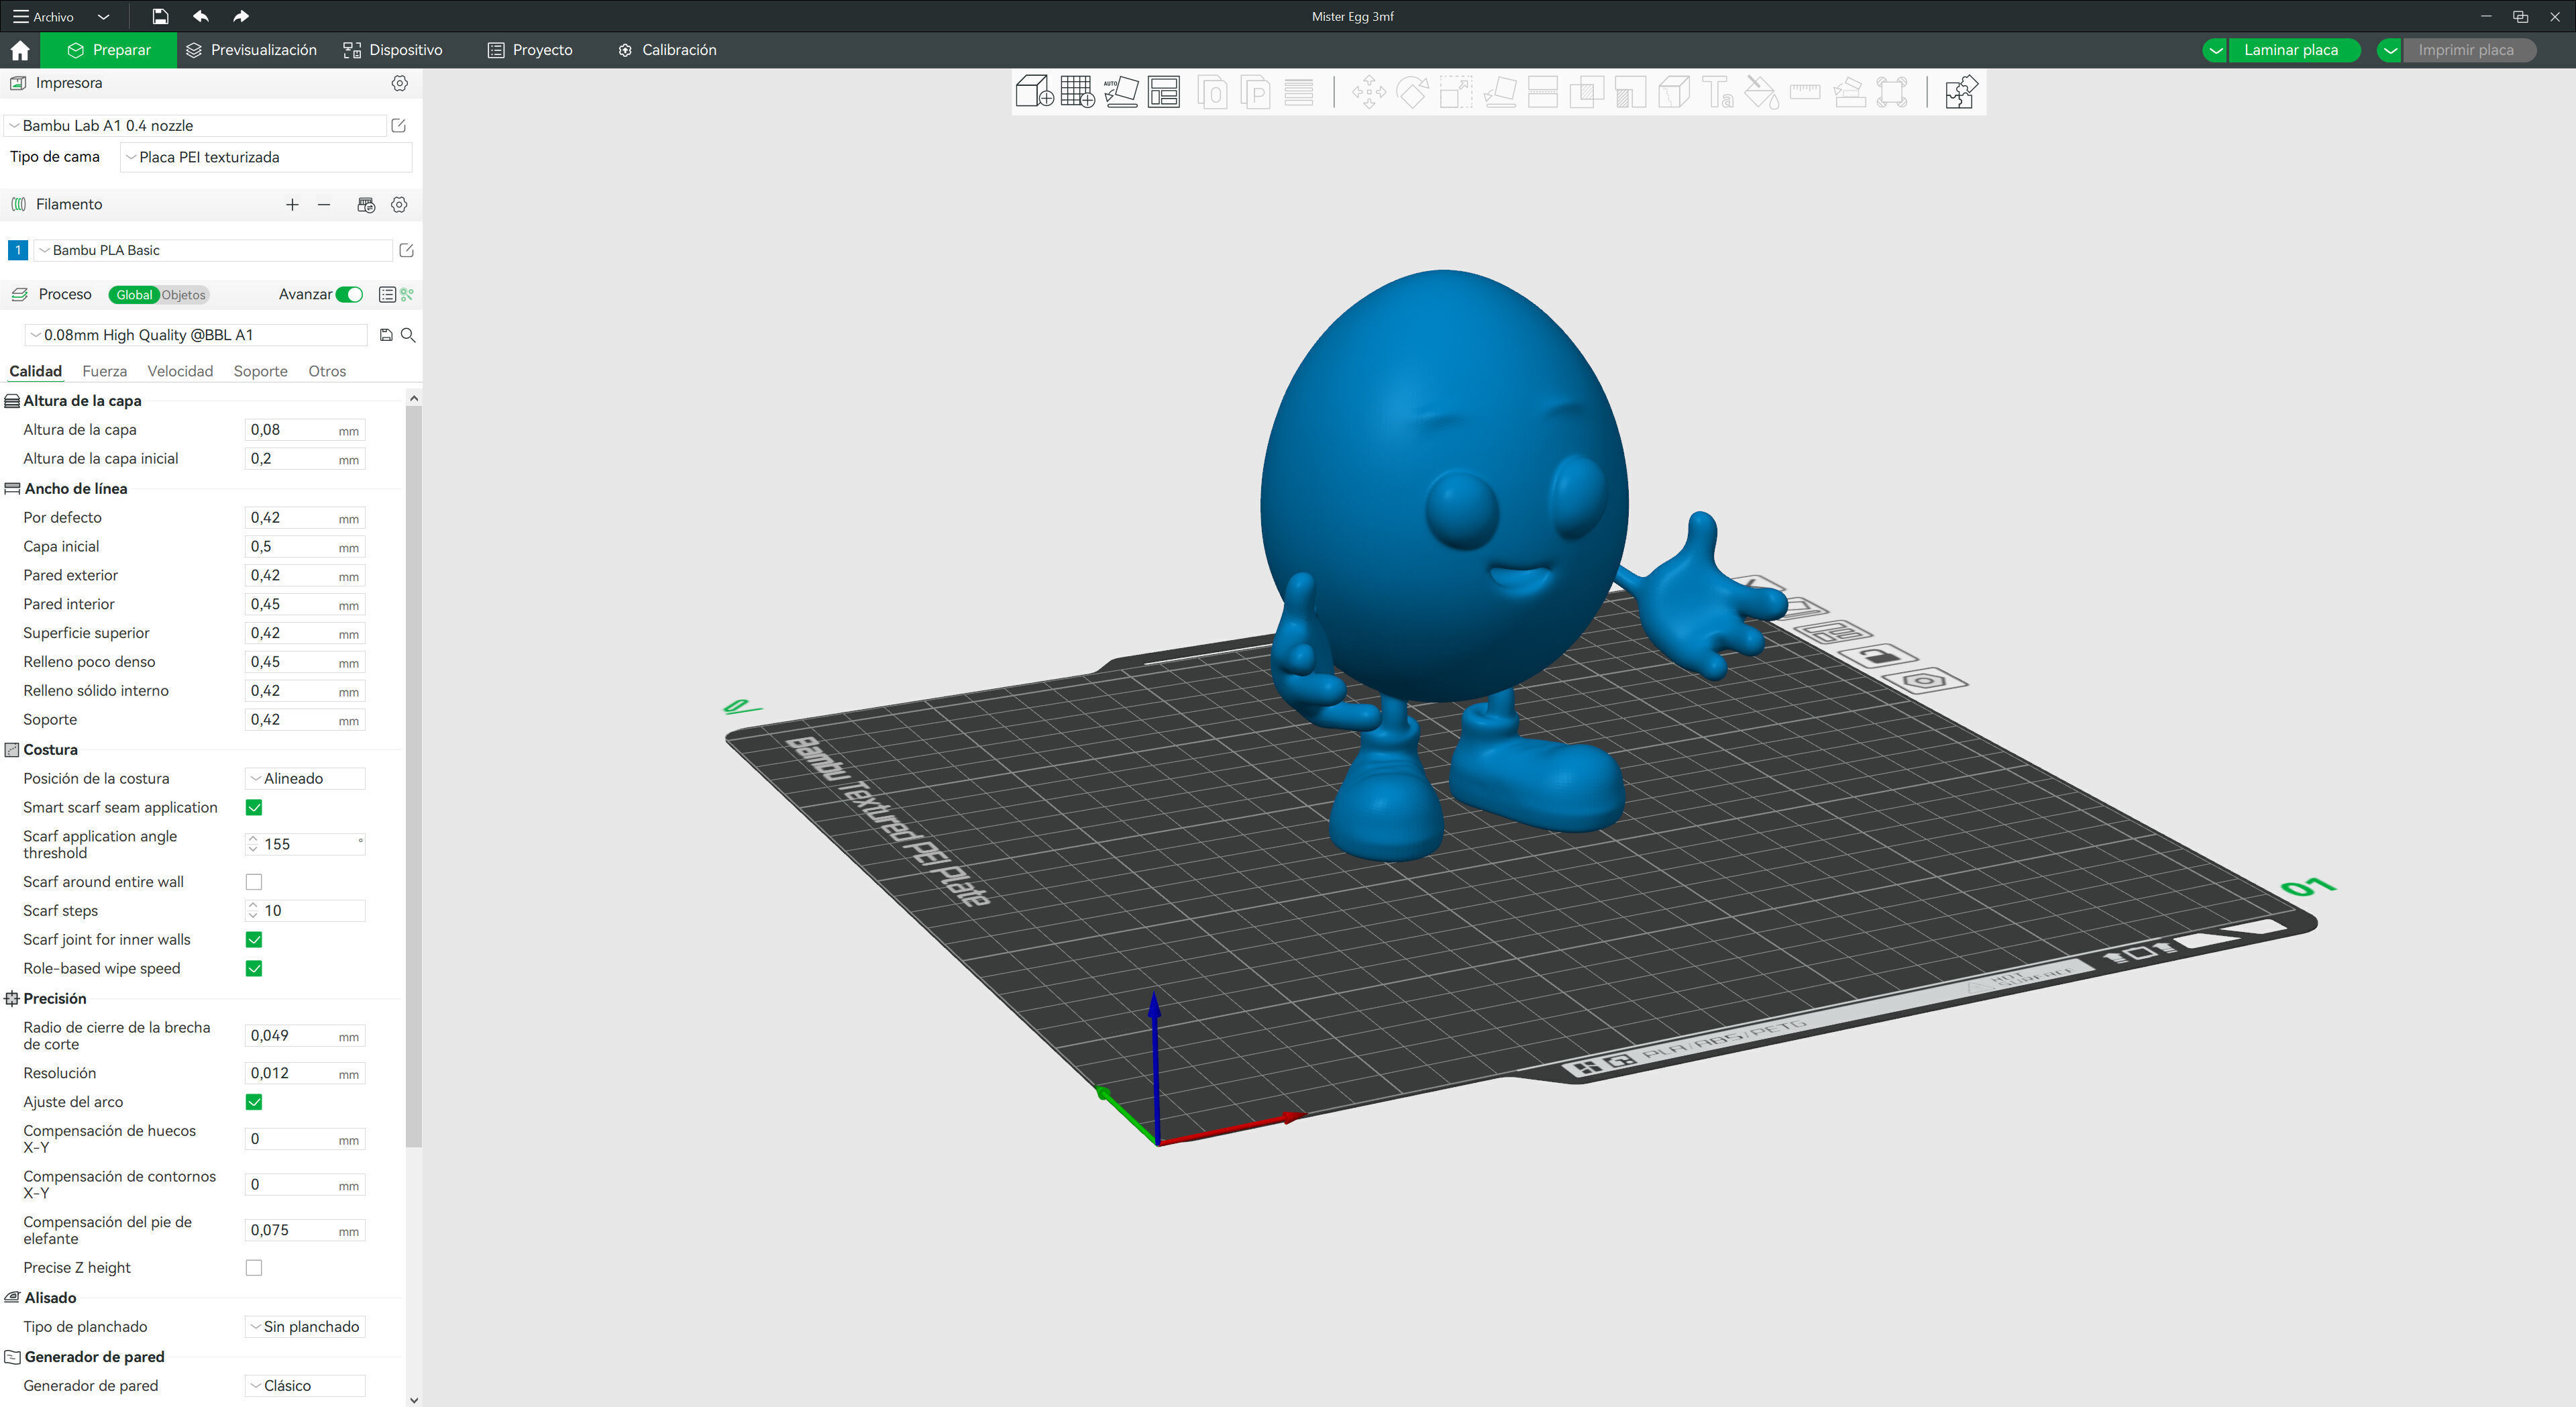
Task: Click the Altura de la capa value field
Action: click(305, 430)
